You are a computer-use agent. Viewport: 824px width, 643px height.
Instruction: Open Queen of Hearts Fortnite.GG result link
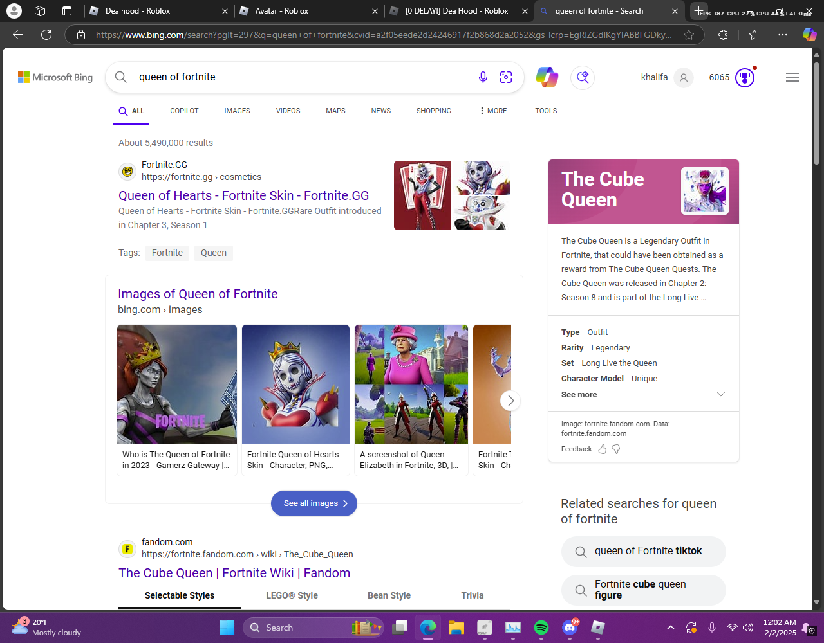click(243, 195)
